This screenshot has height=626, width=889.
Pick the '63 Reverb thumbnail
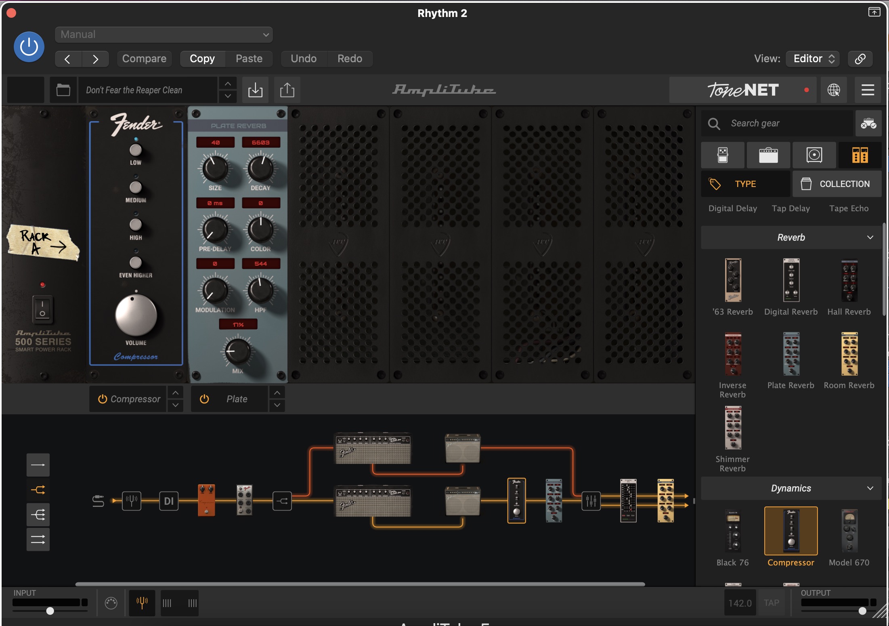(x=733, y=280)
